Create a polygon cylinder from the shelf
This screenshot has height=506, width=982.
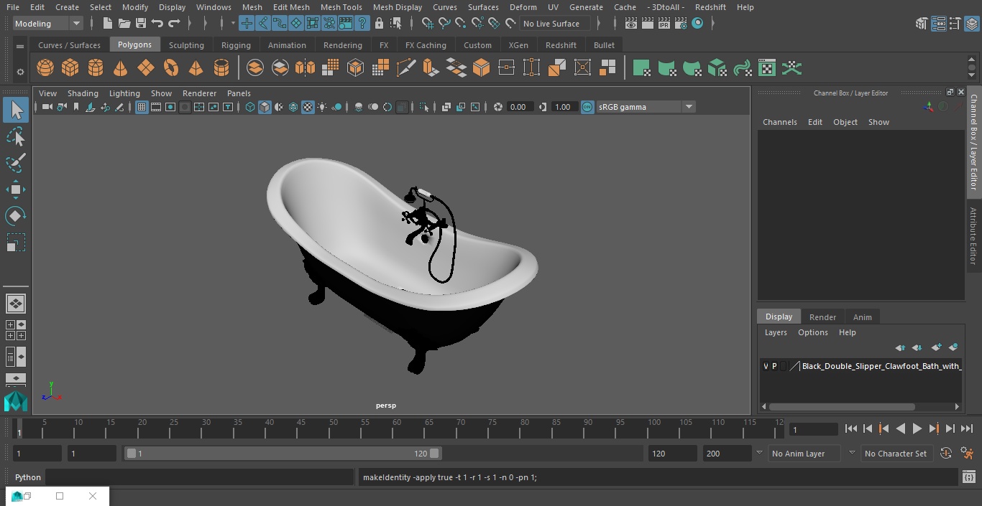pyautogui.click(x=95, y=68)
